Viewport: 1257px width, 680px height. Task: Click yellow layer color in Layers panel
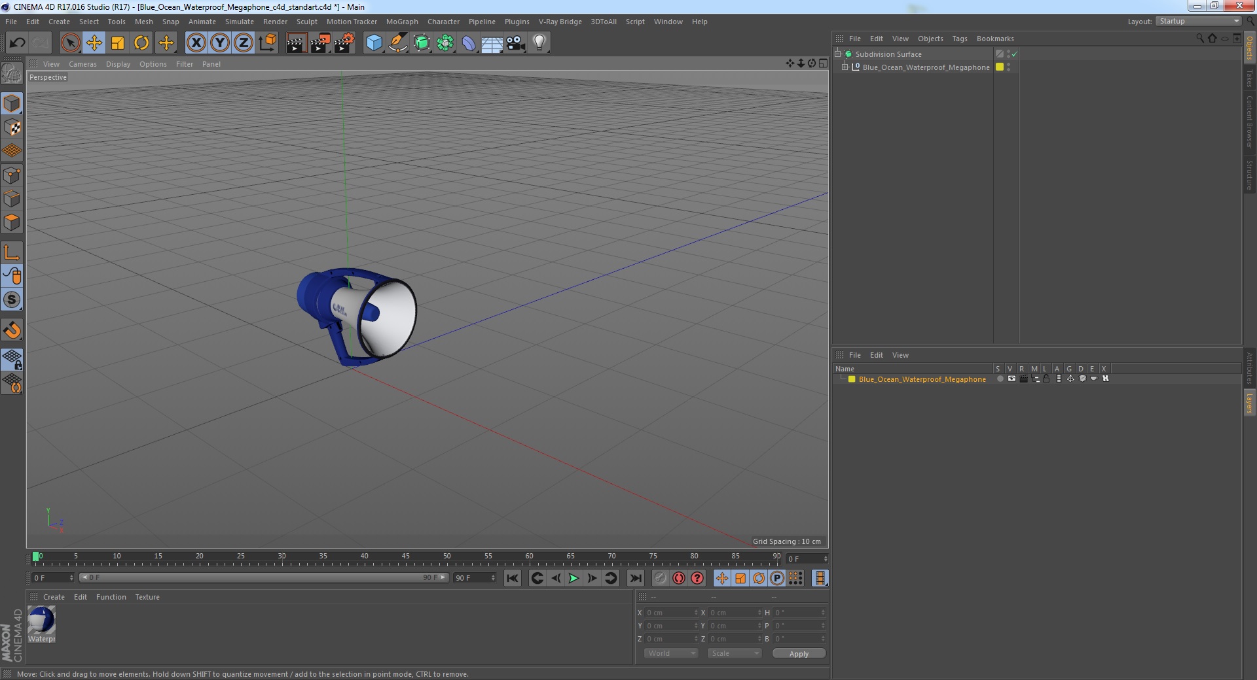coord(852,379)
